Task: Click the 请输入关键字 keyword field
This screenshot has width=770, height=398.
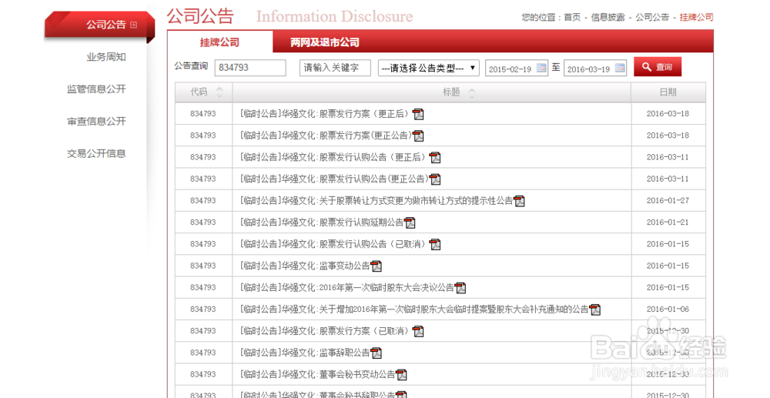Action: click(x=335, y=68)
